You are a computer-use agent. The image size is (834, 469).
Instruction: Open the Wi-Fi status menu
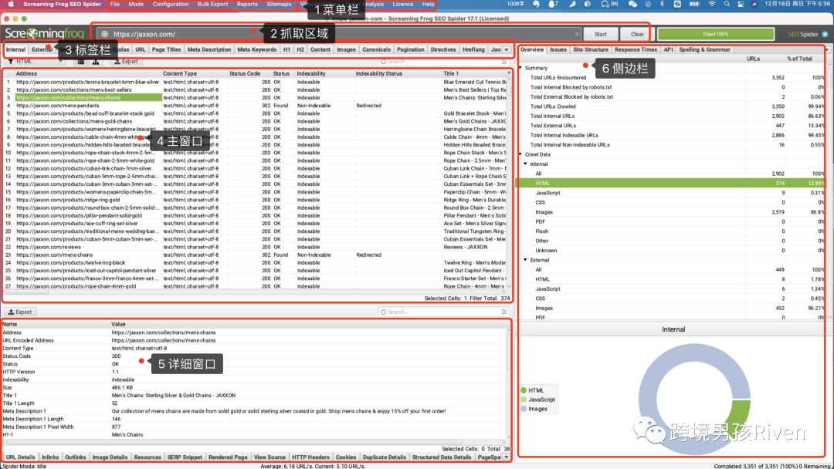(x=712, y=5)
